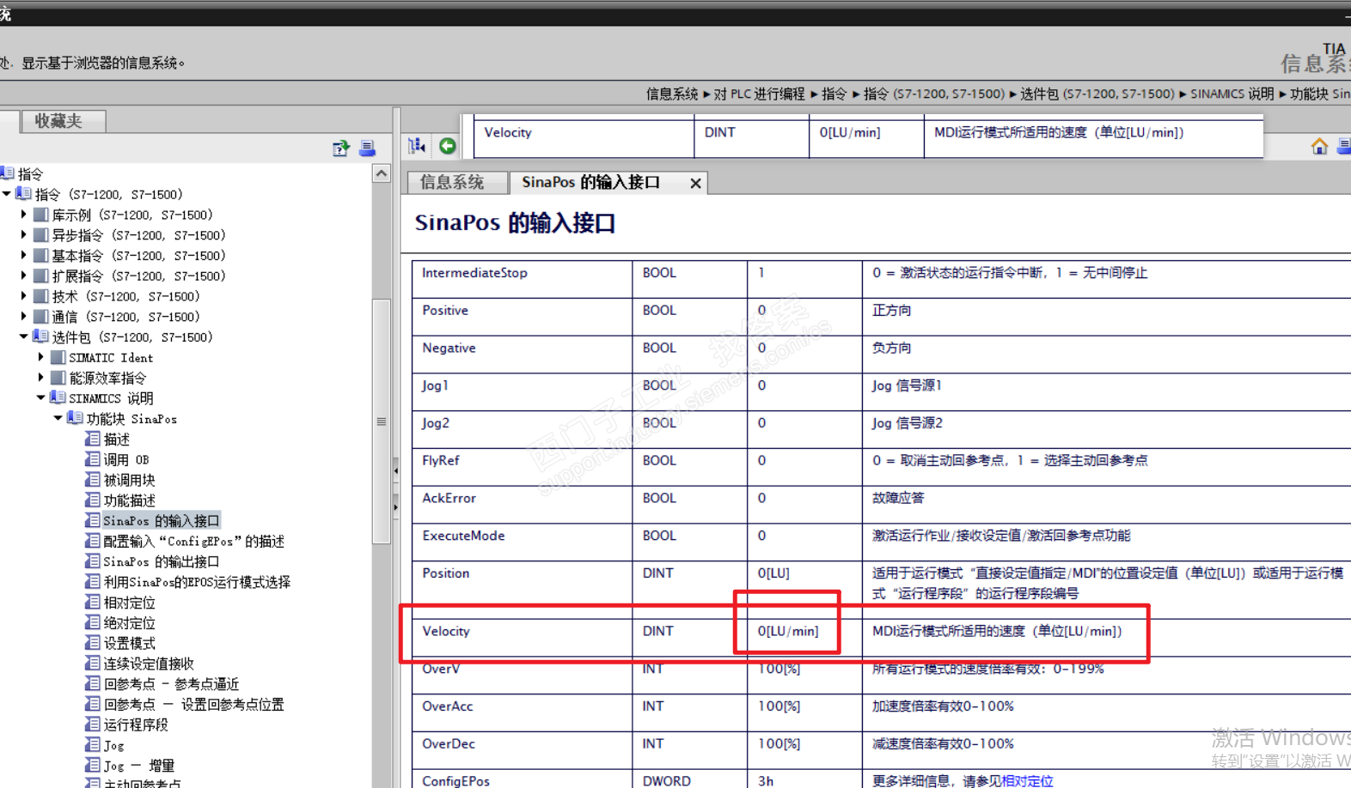
Task: Click the folder icon beside 库示例
Action: pos(40,215)
